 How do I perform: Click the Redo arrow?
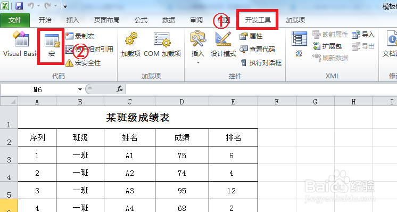click(x=47, y=5)
